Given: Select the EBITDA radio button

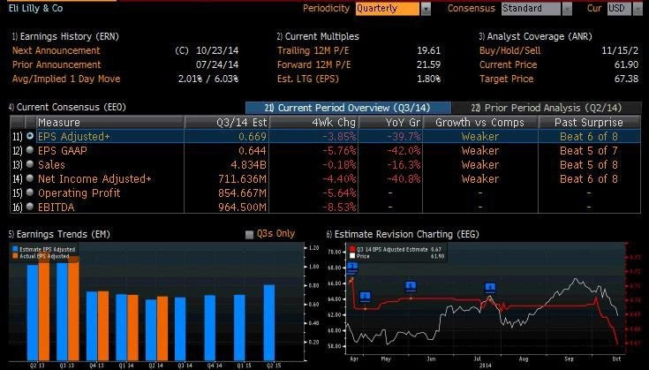Looking at the screenshot, I should coord(30,207).
